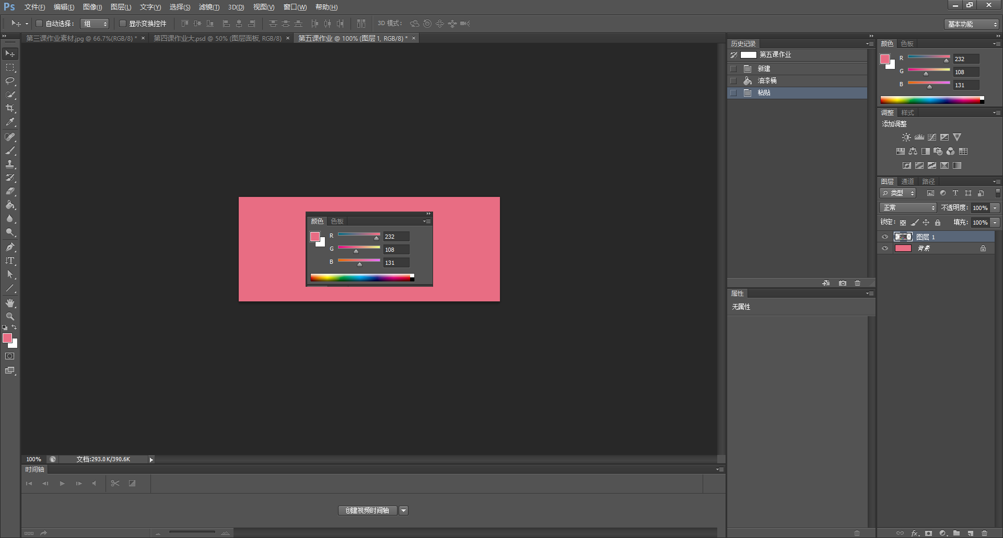Create new snapshot in History panel

coord(843,283)
